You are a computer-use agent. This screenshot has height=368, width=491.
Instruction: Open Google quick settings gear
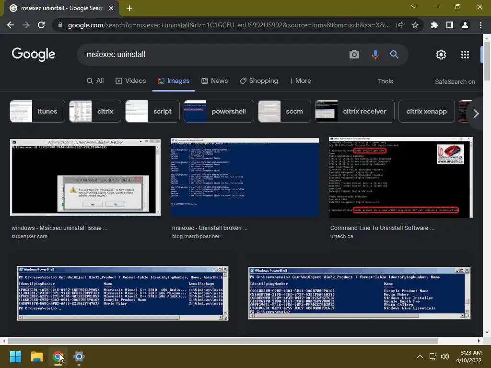pyautogui.click(x=441, y=55)
